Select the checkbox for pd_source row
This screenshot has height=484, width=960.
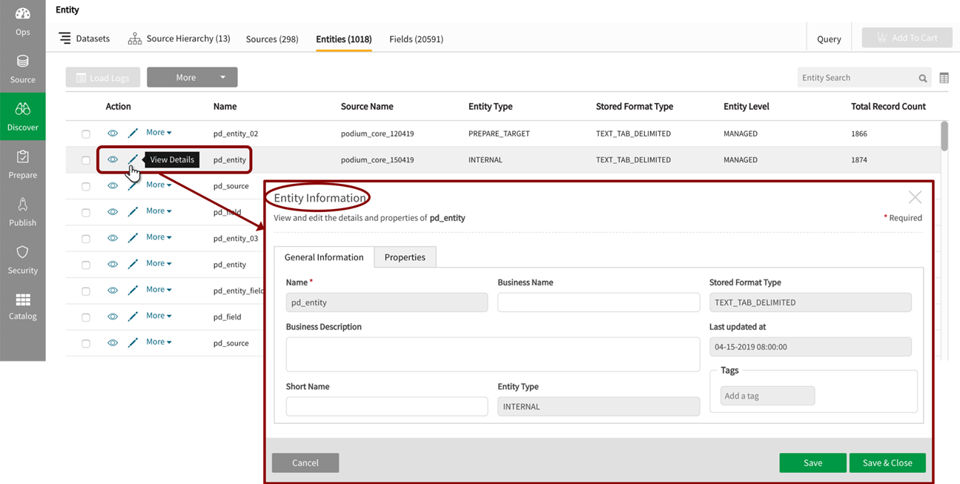point(86,187)
